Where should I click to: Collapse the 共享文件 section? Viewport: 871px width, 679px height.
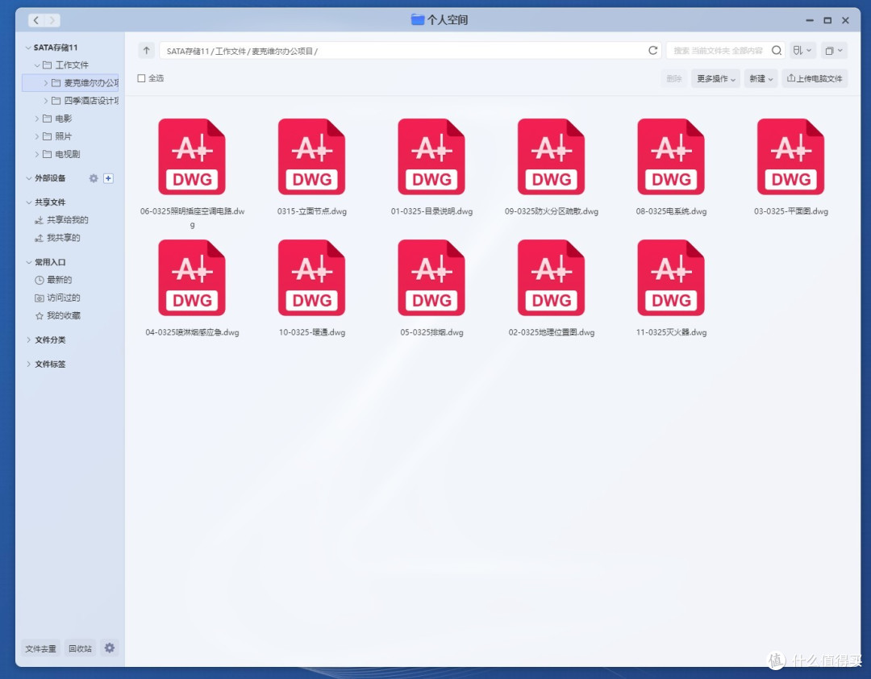28,202
